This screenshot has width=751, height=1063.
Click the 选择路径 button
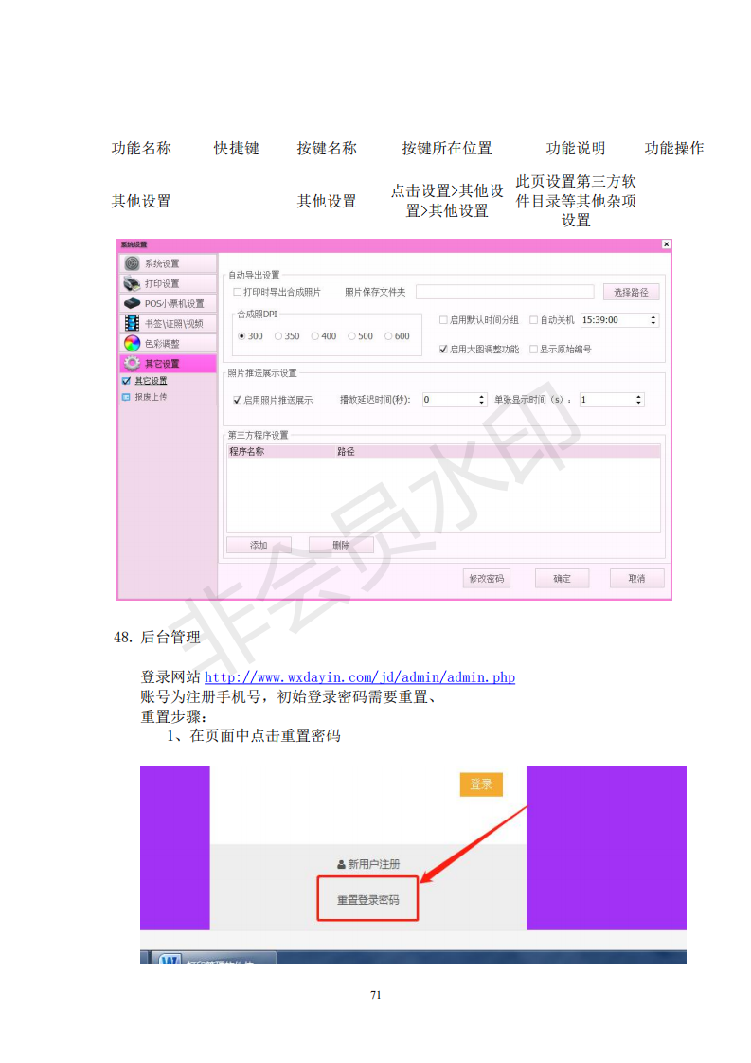631,292
